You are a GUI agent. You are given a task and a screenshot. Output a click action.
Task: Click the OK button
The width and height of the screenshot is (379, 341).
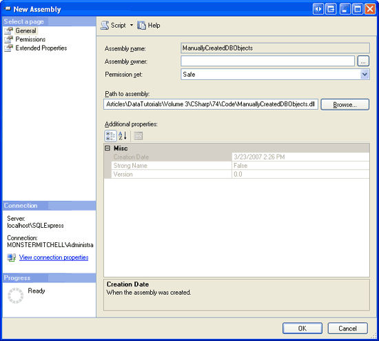(x=302, y=329)
